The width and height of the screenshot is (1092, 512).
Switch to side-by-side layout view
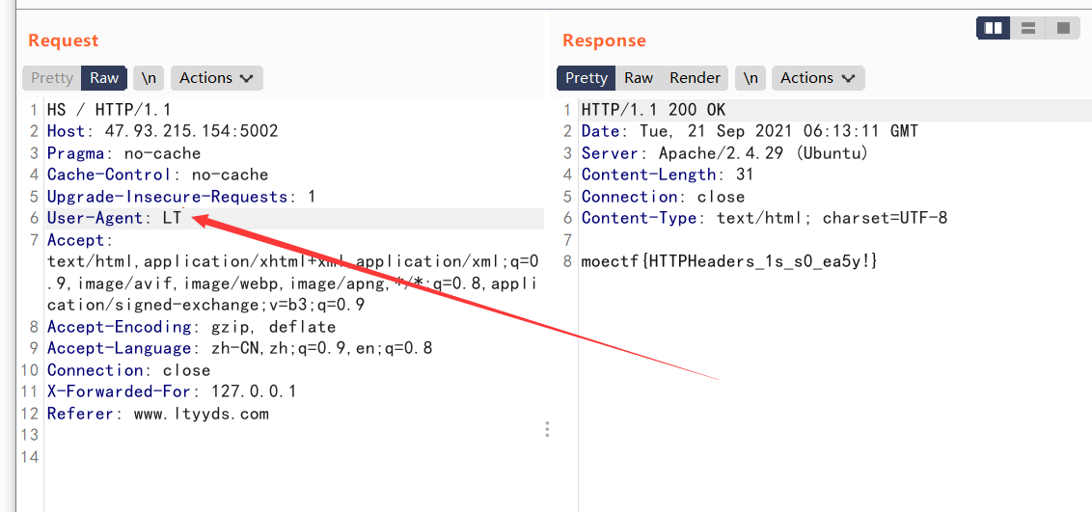tap(994, 28)
